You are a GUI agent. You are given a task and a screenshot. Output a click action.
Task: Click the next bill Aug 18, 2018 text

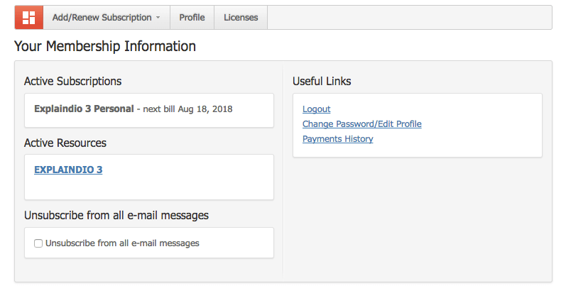click(x=187, y=109)
